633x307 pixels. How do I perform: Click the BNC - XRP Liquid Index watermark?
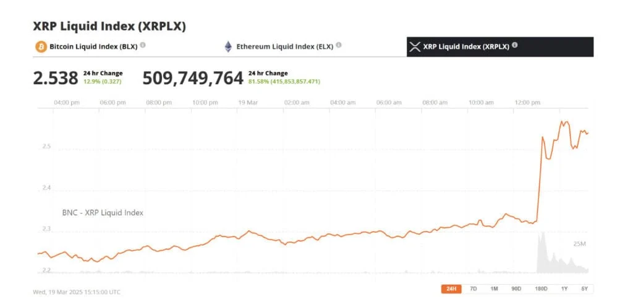click(x=103, y=213)
